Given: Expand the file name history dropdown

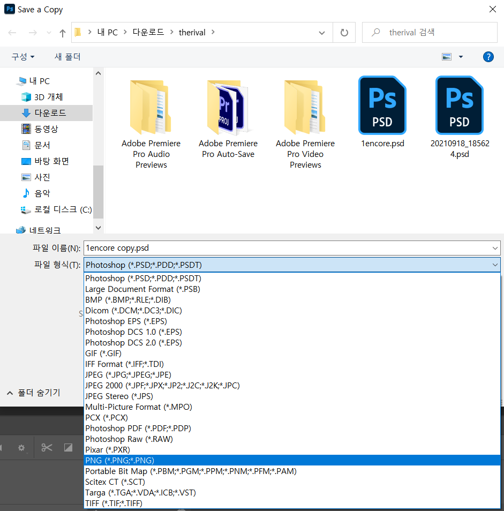Looking at the screenshot, I should pyautogui.click(x=495, y=248).
